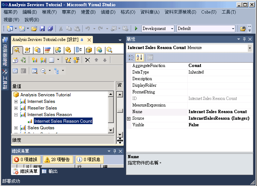
Task: Click the Name property value field
Action: 220,112
